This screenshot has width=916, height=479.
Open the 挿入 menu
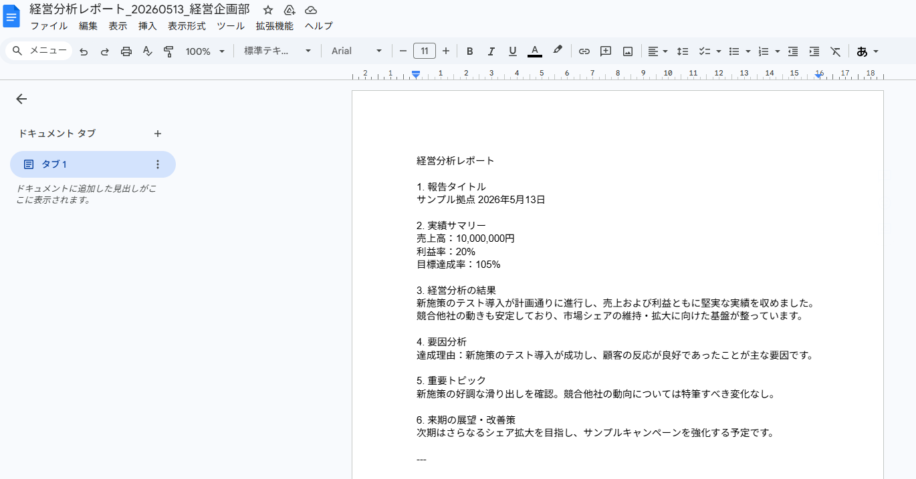147,26
